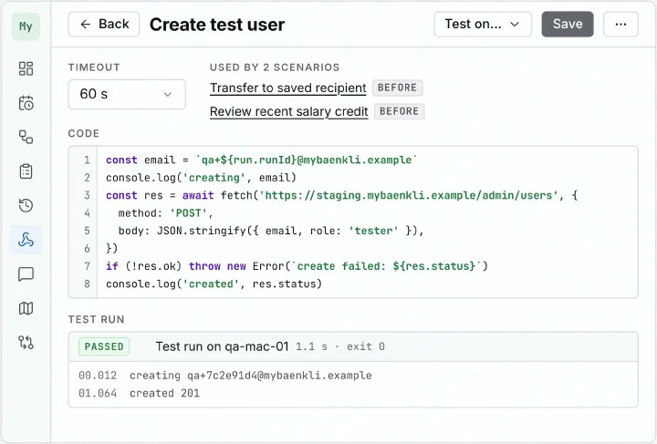Screen dimensions: 657x444
Task: Open the calendar schedule icon in sidebar
Action: [26, 103]
